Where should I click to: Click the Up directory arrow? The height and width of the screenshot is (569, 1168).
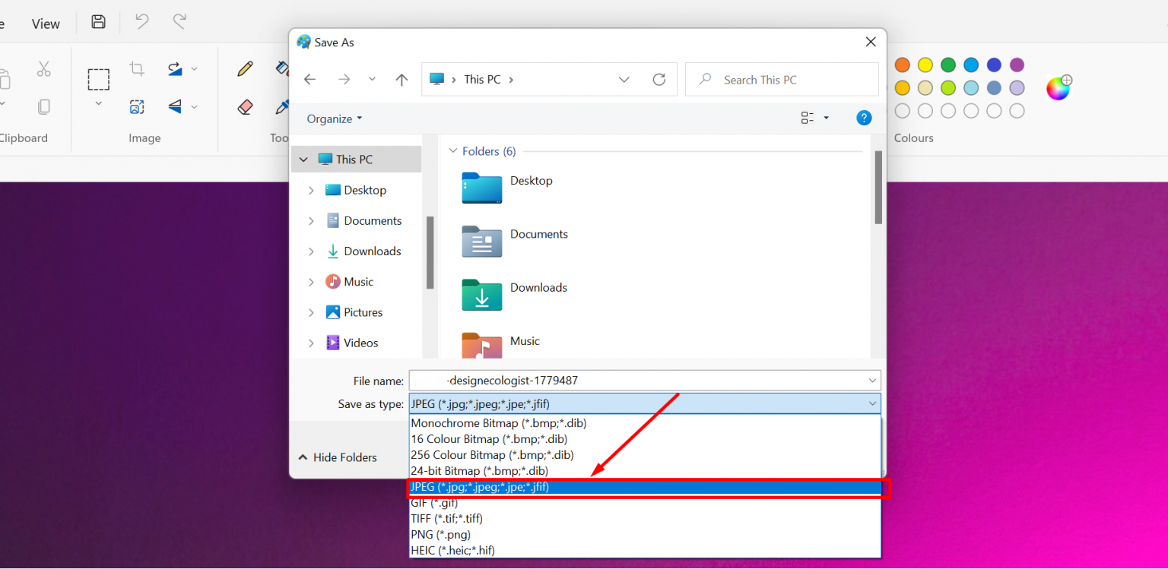(401, 79)
